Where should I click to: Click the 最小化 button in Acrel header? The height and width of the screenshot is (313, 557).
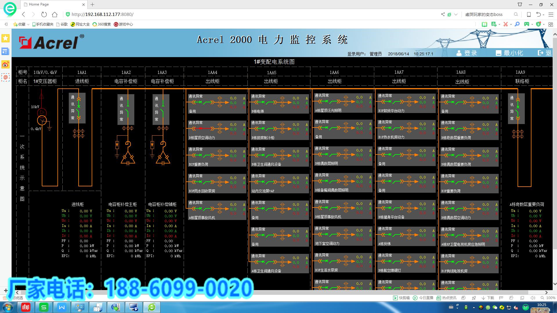pyautogui.click(x=509, y=53)
